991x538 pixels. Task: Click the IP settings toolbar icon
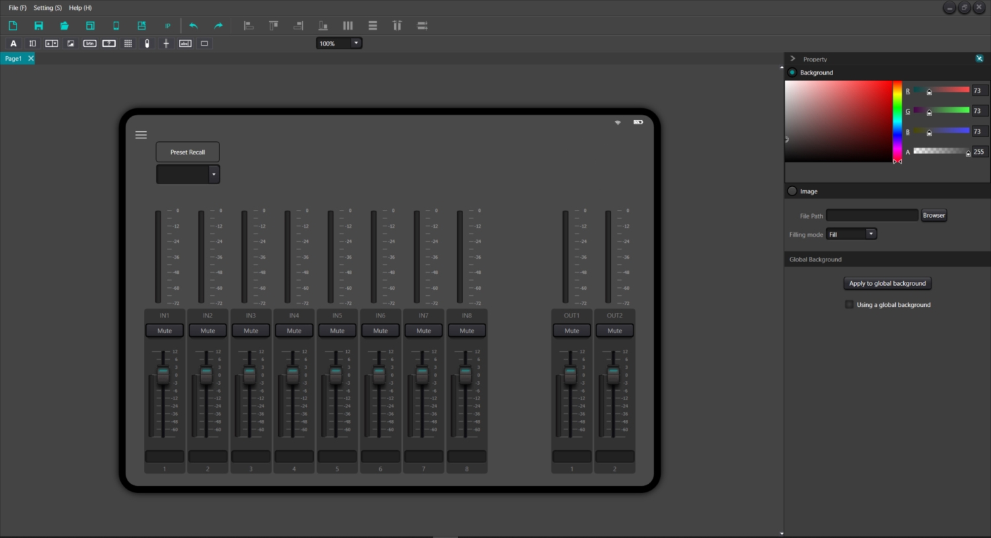point(168,26)
